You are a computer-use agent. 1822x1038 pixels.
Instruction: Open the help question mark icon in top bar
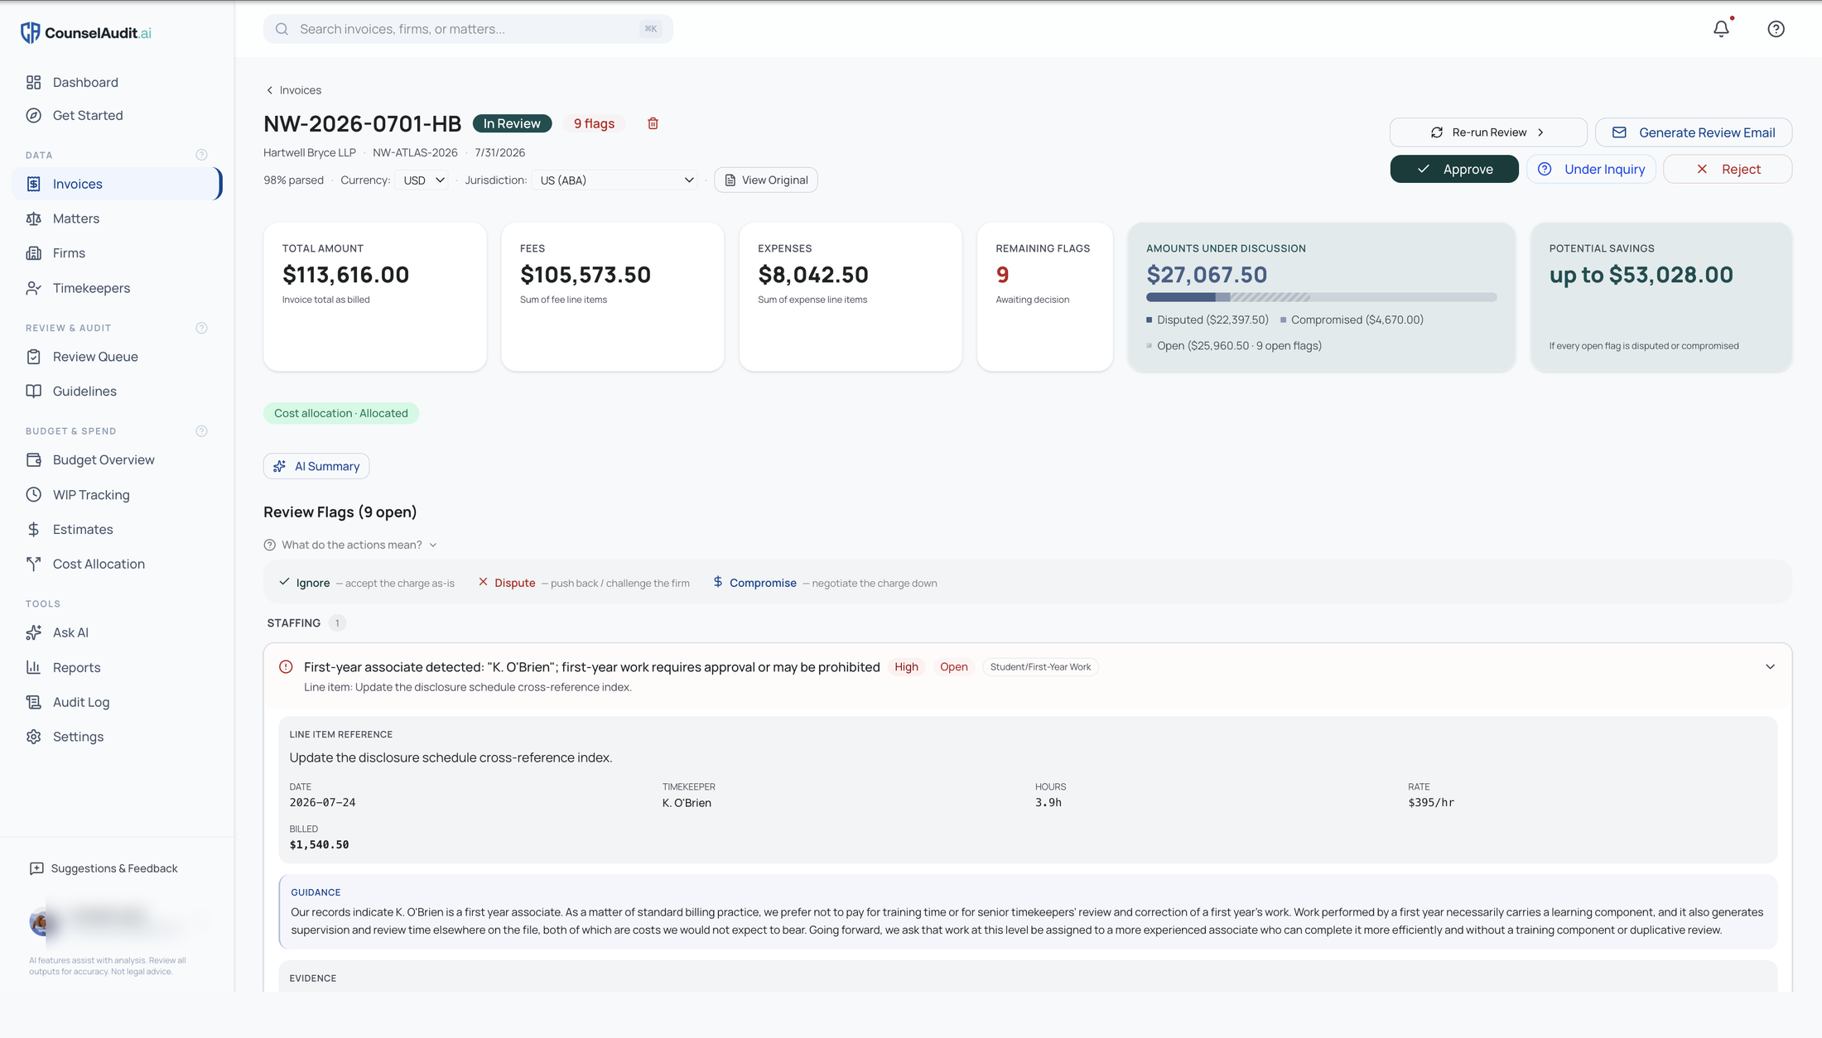(1776, 29)
